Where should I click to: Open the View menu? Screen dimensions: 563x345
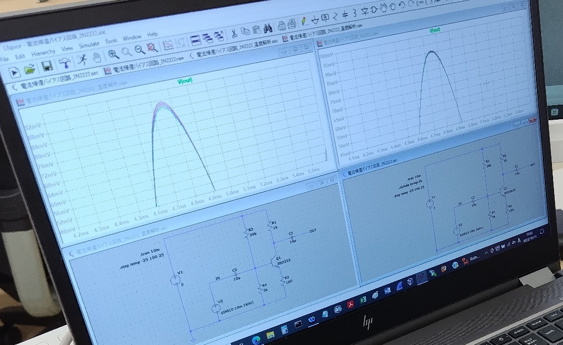pyautogui.click(x=67, y=48)
